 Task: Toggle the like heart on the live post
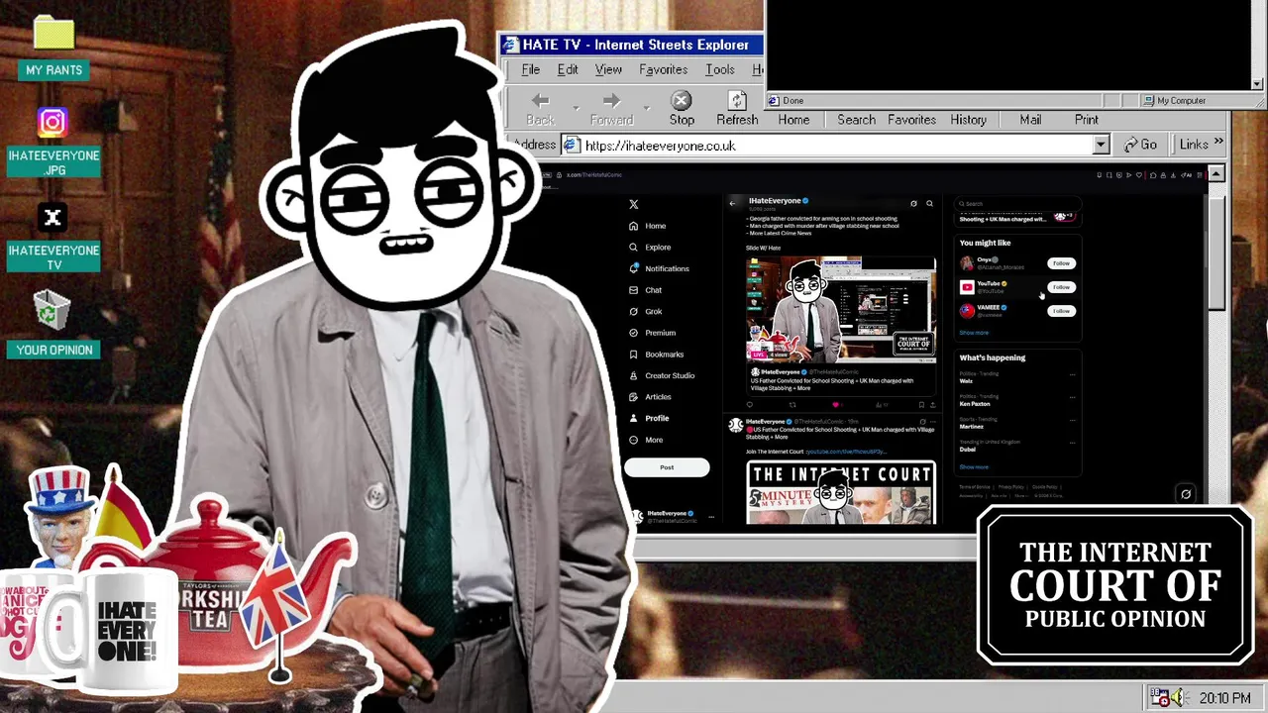click(x=835, y=404)
